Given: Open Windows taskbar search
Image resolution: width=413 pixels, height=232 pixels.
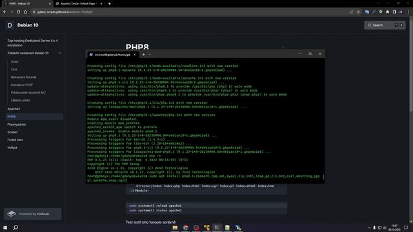Looking at the screenshot, I should [15, 227].
